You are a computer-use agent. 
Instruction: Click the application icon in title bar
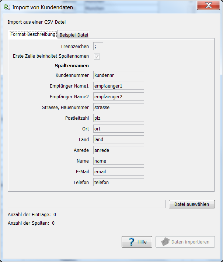tap(7, 7)
